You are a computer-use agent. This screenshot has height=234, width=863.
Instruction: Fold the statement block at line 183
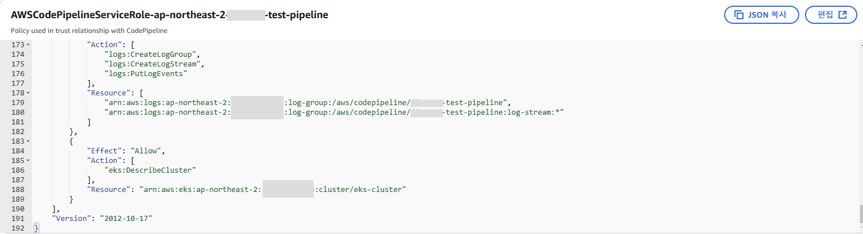(28, 141)
